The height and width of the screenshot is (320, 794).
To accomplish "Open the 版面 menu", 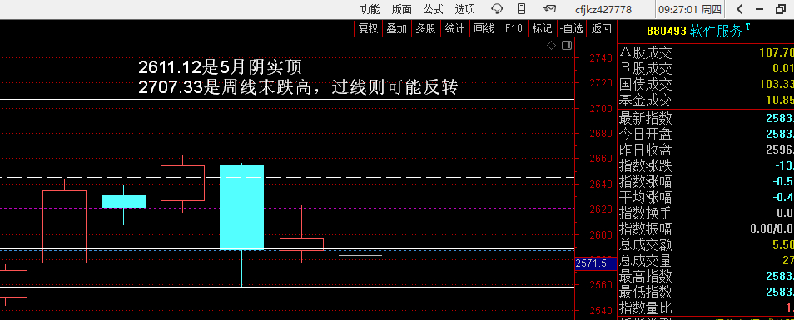I will click(401, 9).
